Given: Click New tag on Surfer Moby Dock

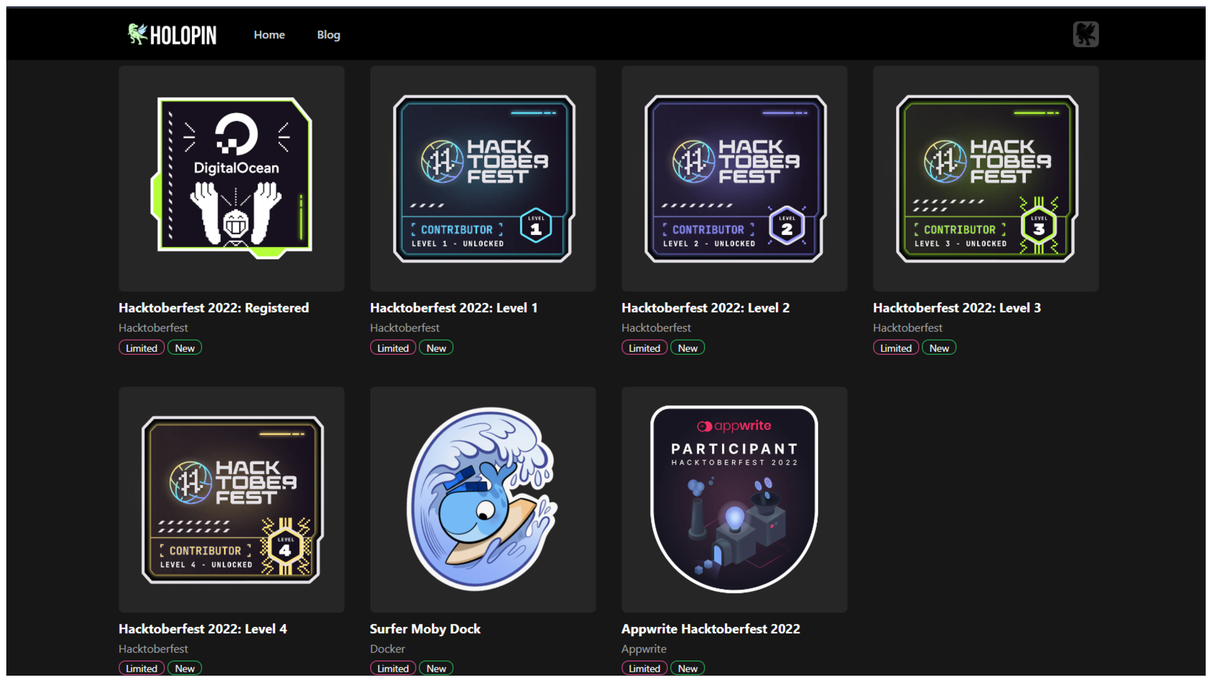Looking at the screenshot, I should point(436,668).
